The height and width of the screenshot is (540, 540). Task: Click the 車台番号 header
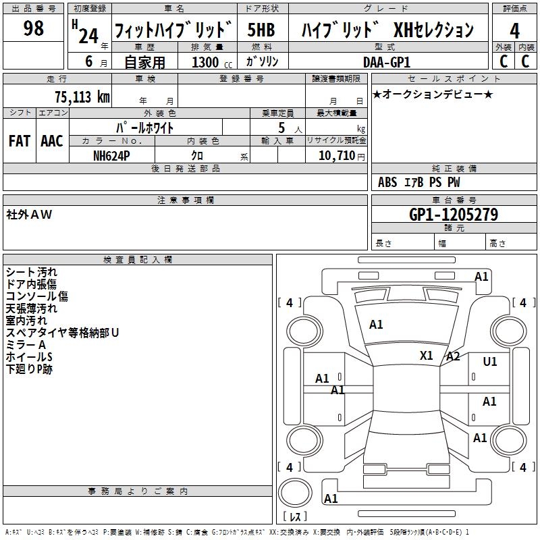(x=454, y=200)
